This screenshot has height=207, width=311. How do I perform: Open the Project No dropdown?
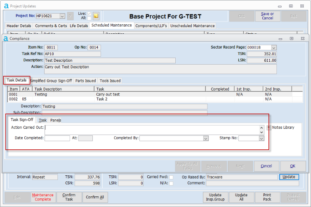(x=62, y=16)
